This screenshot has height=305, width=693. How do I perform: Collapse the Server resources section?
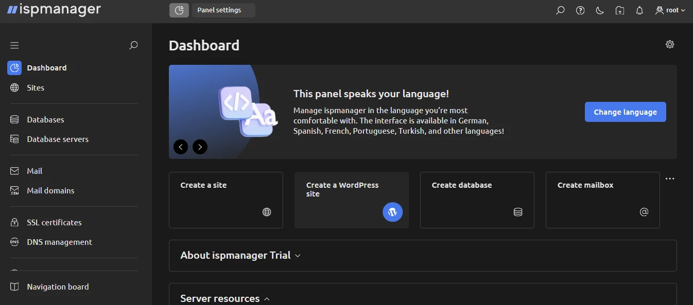pos(267,298)
